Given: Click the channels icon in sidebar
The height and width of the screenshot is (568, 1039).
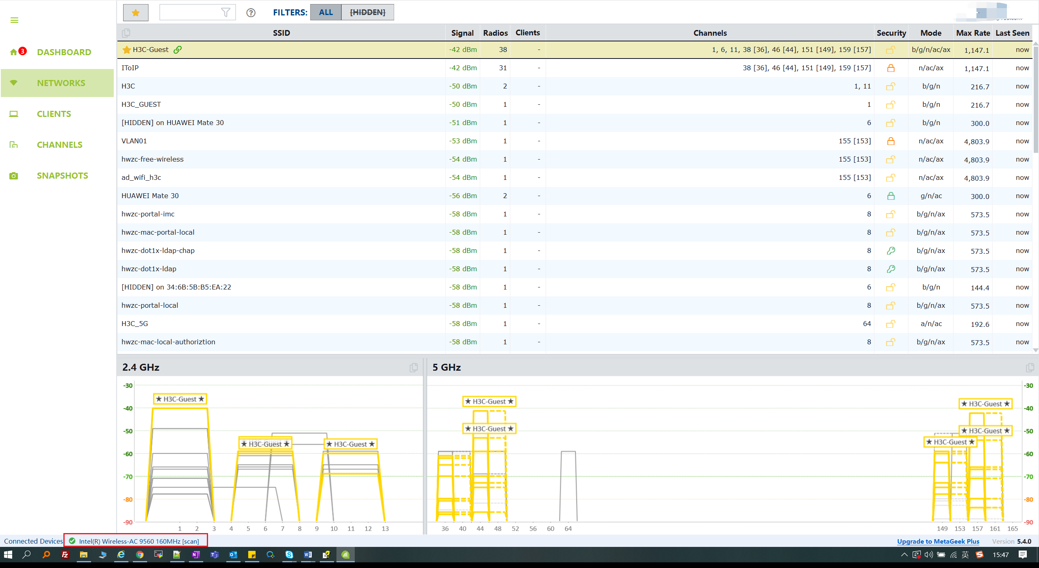Looking at the screenshot, I should tap(14, 145).
